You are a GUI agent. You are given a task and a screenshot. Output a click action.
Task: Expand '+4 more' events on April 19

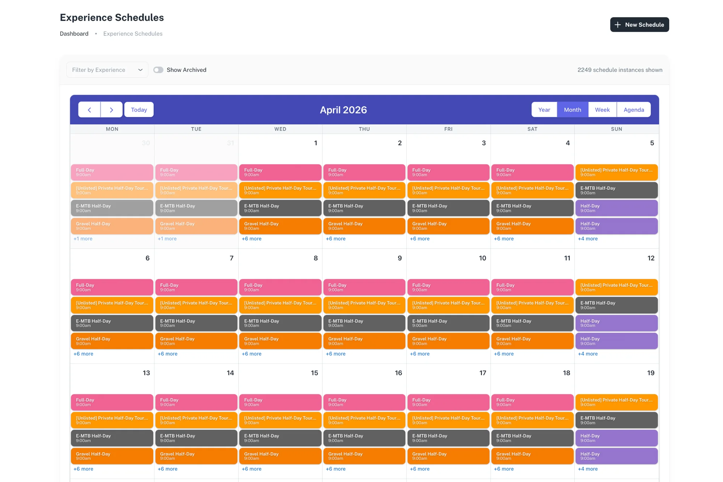(587, 469)
